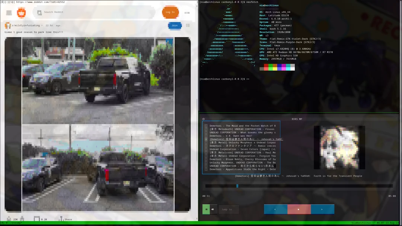This screenshot has height=226, width=402.
Task: Join the r/mildlyinfuriating community
Action: pyautogui.click(x=175, y=25)
